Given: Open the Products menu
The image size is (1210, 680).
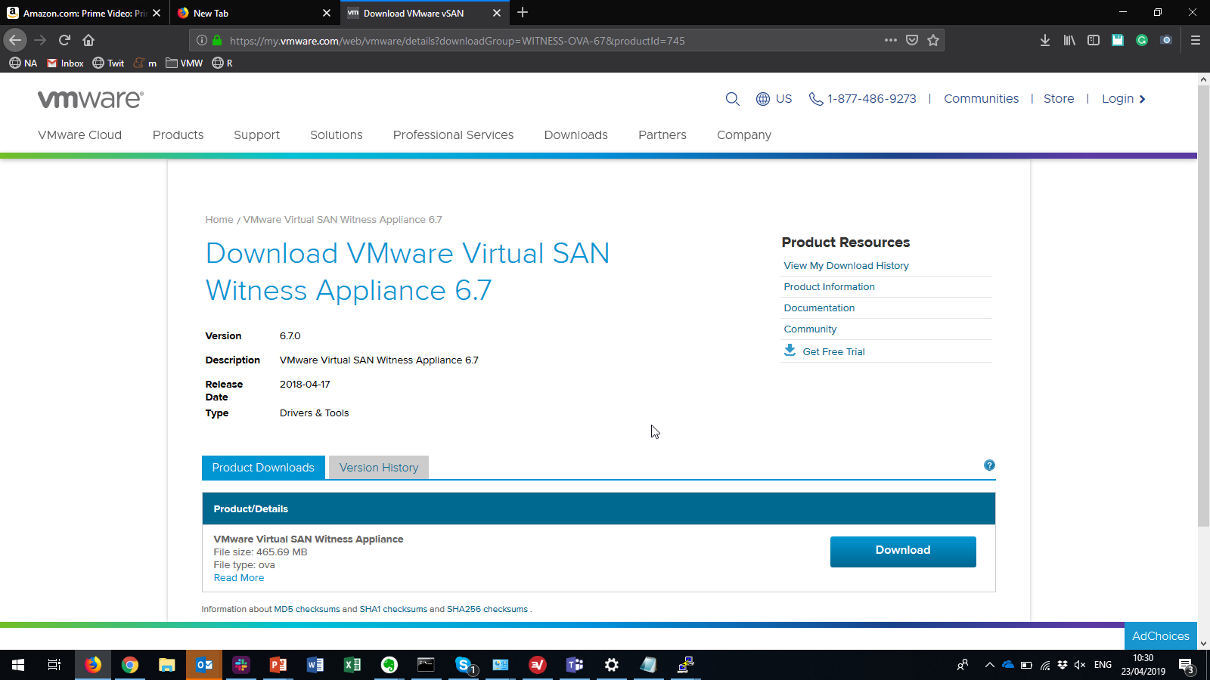Looking at the screenshot, I should tap(178, 134).
